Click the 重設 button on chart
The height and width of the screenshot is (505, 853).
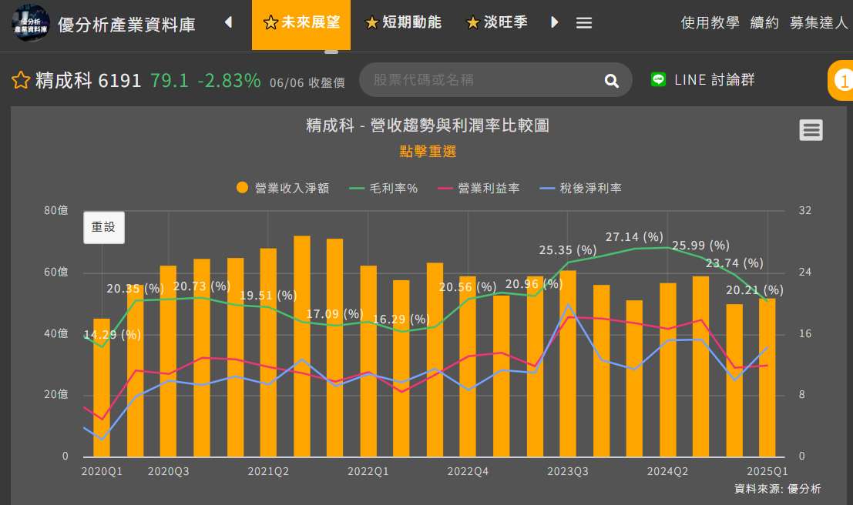pyautogui.click(x=104, y=227)
